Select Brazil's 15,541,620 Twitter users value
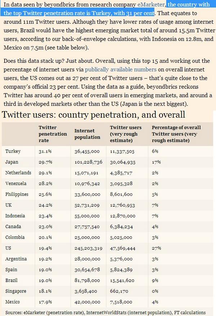Image resolution: width=216 pixels, height=316 pixels. pos(122,281)
